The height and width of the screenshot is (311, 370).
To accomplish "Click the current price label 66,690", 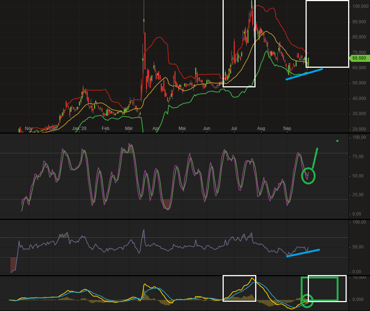I will tap(359, 58).
